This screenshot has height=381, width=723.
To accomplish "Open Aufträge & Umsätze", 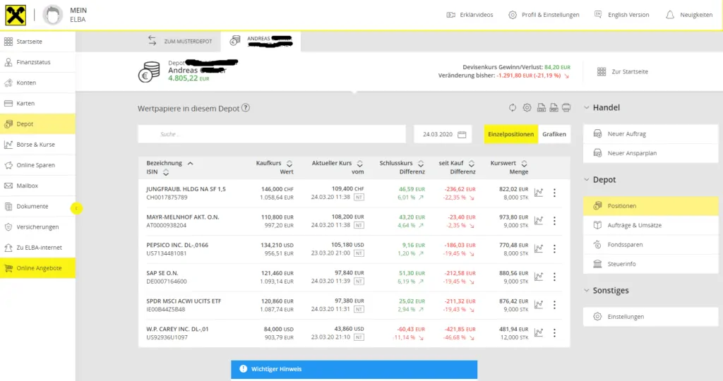I will (650, 225).
